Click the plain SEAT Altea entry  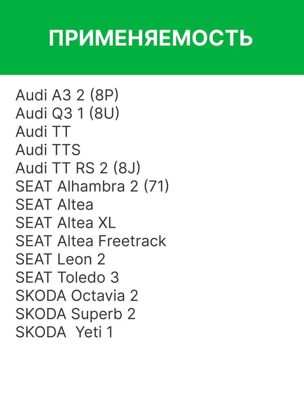[x=54, y=205]
